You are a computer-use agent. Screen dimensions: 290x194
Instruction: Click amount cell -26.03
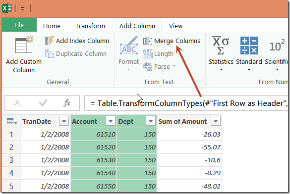coord(189,134)
